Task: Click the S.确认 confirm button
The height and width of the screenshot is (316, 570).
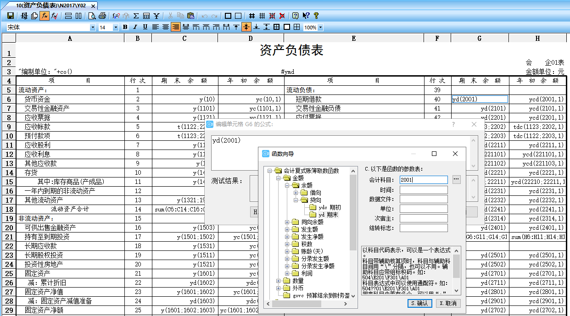Action: (419, 303)
